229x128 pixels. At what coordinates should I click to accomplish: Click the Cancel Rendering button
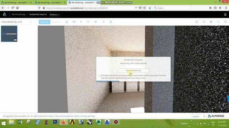(133, 70)
